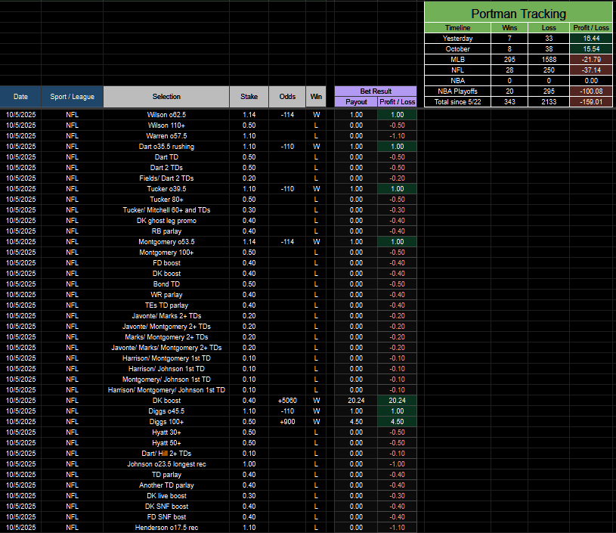Image resolution: width=616 pixels, height=533 pixels.
Task: Click the Hyatt 50+ cell
Action: tap(166, 443)
